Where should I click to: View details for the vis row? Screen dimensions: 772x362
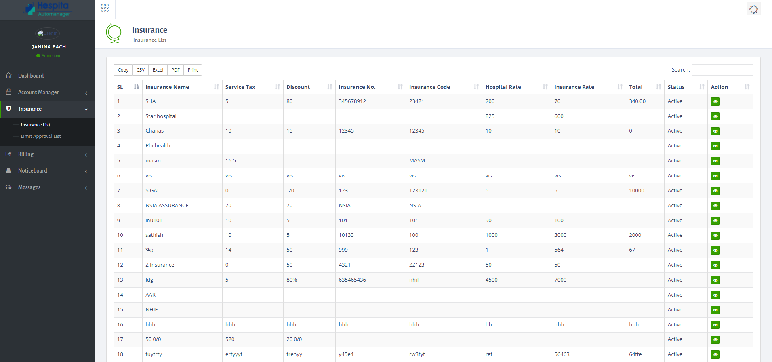click(715, 176)
